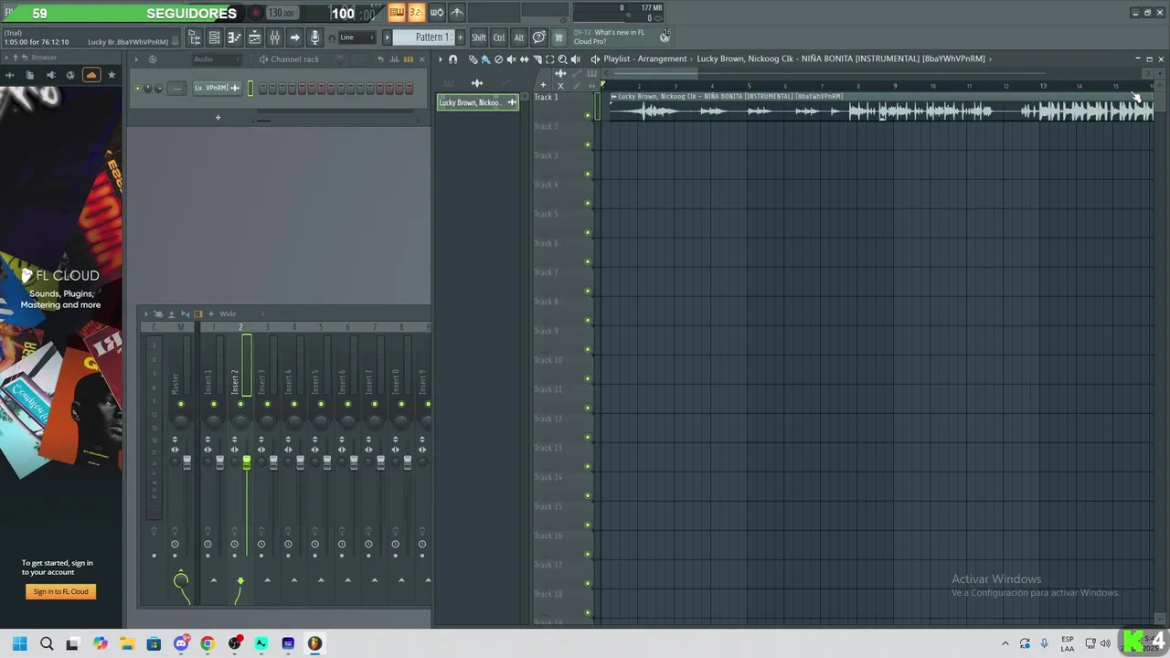Click the Insert 2 volume fader
1170x658 pixels.
click(x=246, y=464)
